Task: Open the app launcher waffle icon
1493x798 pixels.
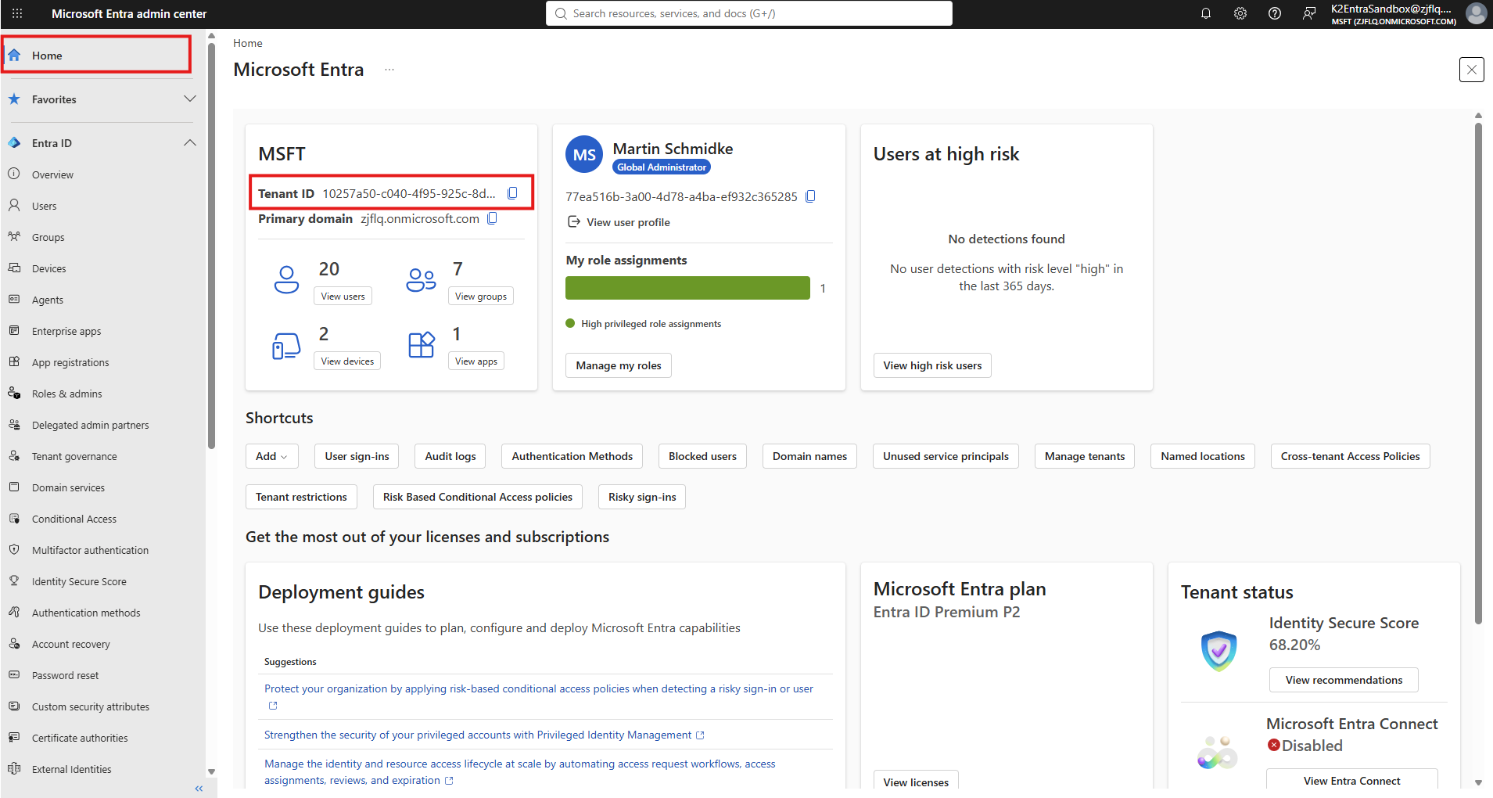Action: coord(17,13)
